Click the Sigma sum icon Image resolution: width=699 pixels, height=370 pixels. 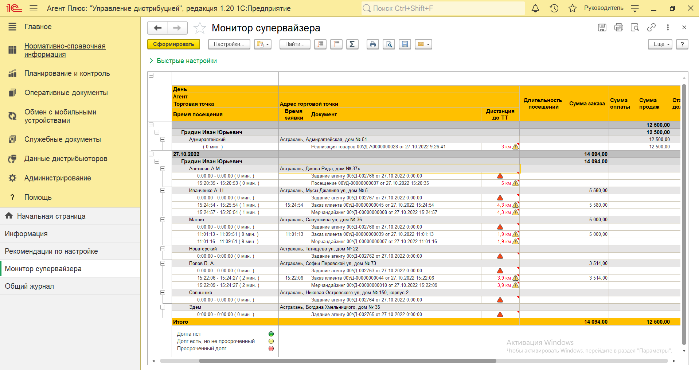pos(352,44)
